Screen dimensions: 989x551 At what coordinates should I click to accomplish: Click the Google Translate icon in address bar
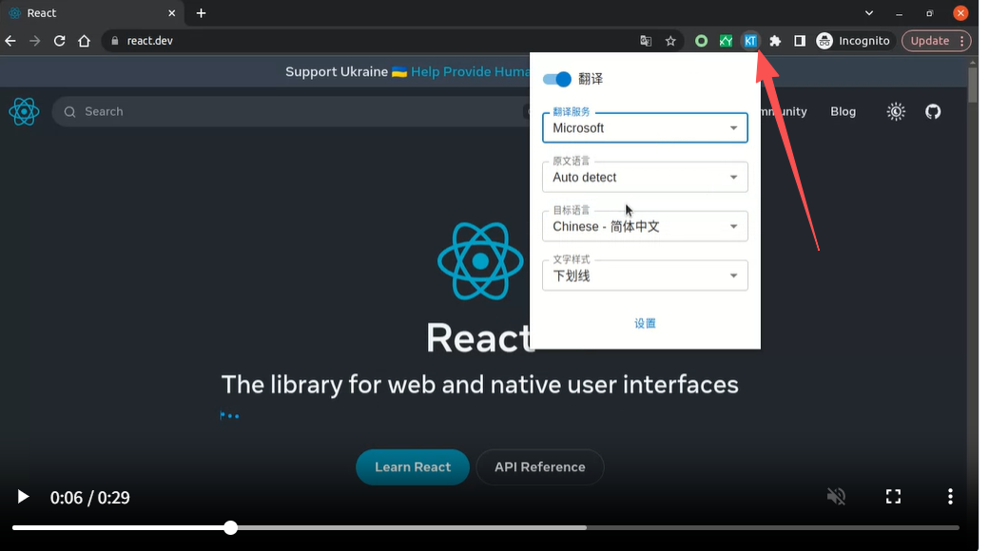click(x=646, y=41)
